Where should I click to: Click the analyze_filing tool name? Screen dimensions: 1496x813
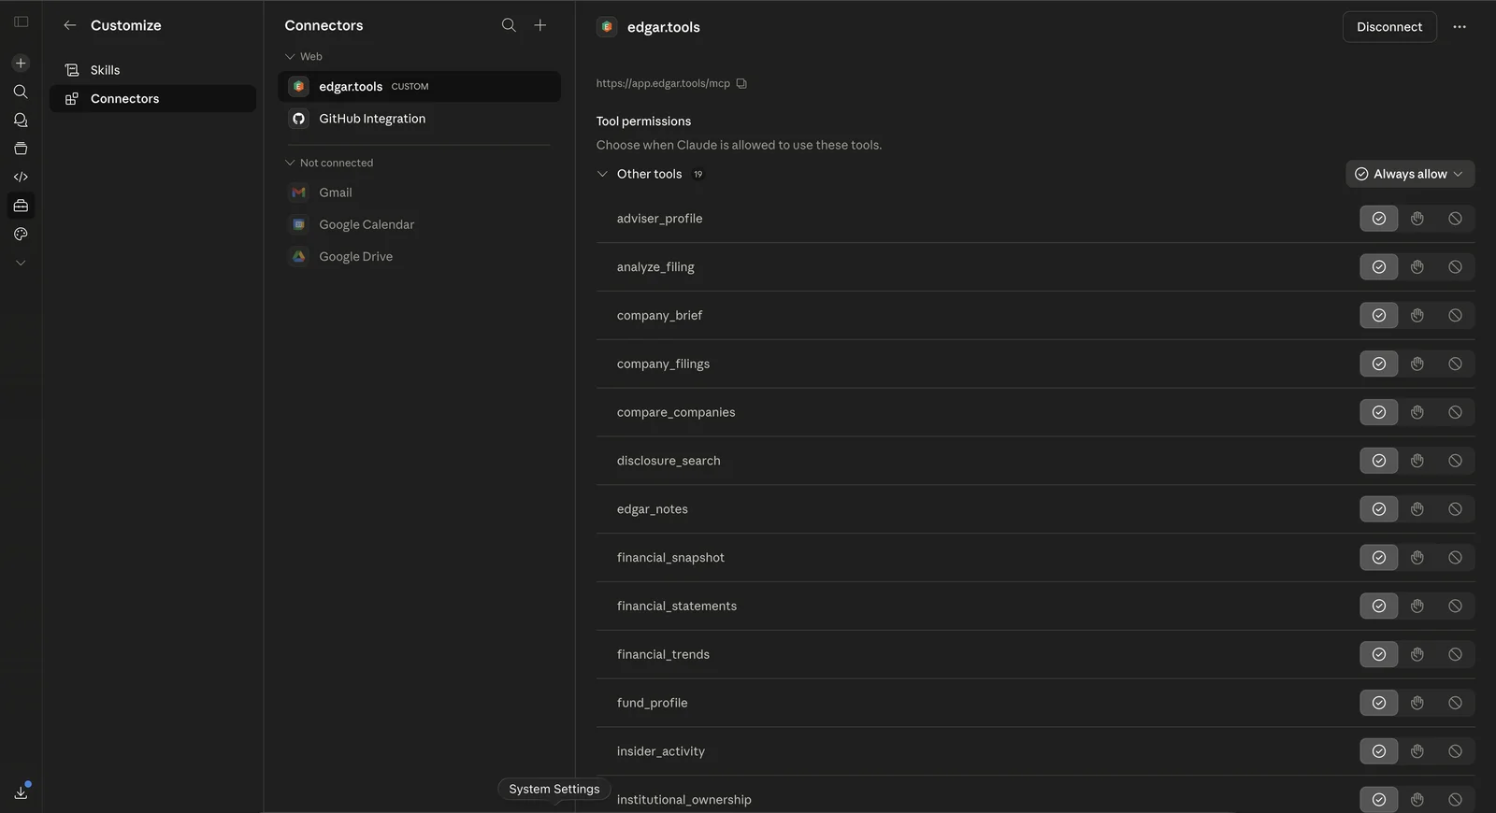pyautogui.click(x=655, y=267)
